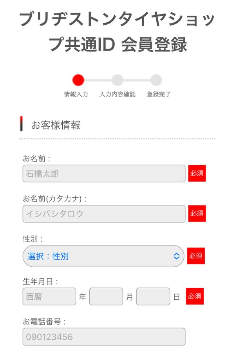Click the red 情報入力 step circle
235x353 pixels.
78,80
